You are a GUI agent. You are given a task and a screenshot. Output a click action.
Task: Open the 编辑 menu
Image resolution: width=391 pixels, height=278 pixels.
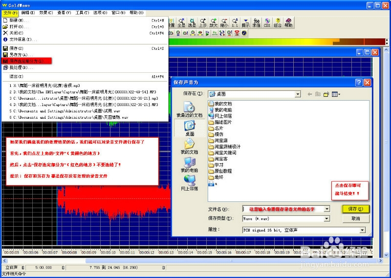pos(28,13)
